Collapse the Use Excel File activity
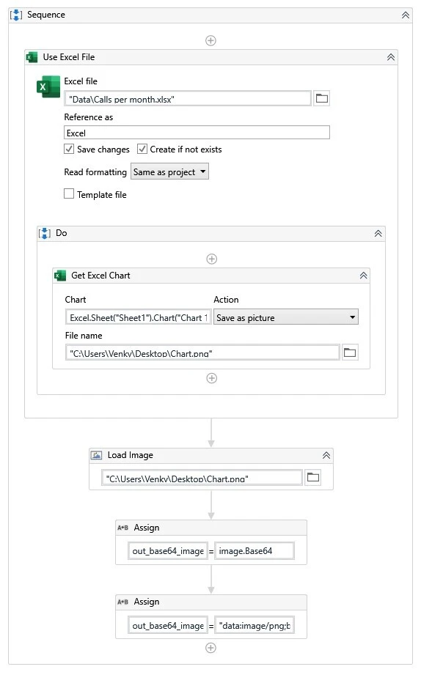The width and height of the screenshot is (443, 683). 391,57
